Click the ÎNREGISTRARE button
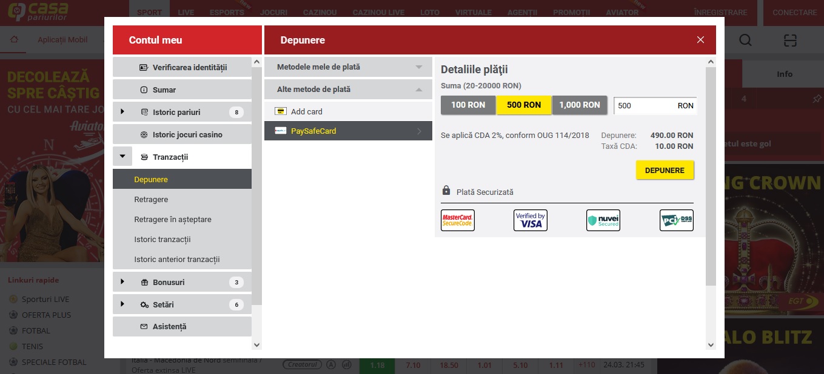 point(721,13)
